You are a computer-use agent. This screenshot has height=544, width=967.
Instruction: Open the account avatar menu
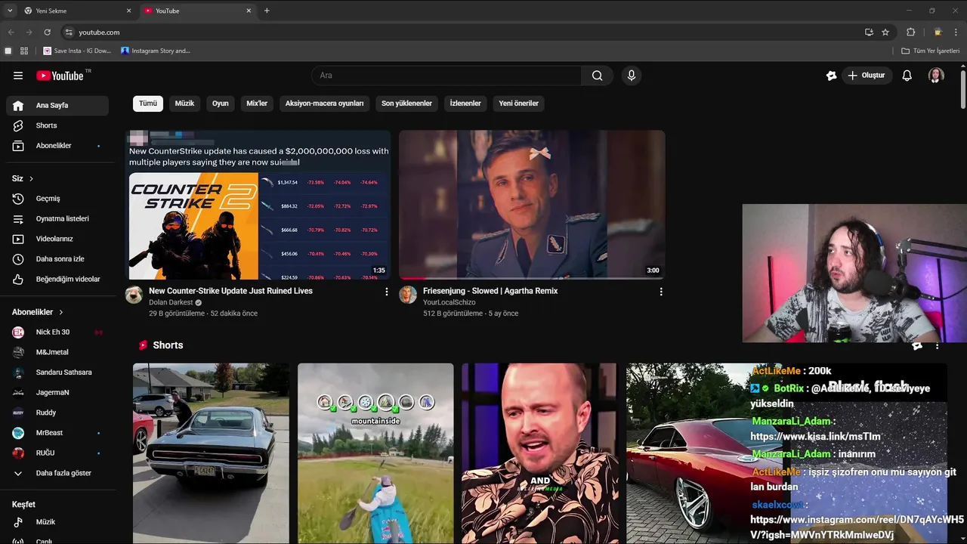click(x=936, y=76)
